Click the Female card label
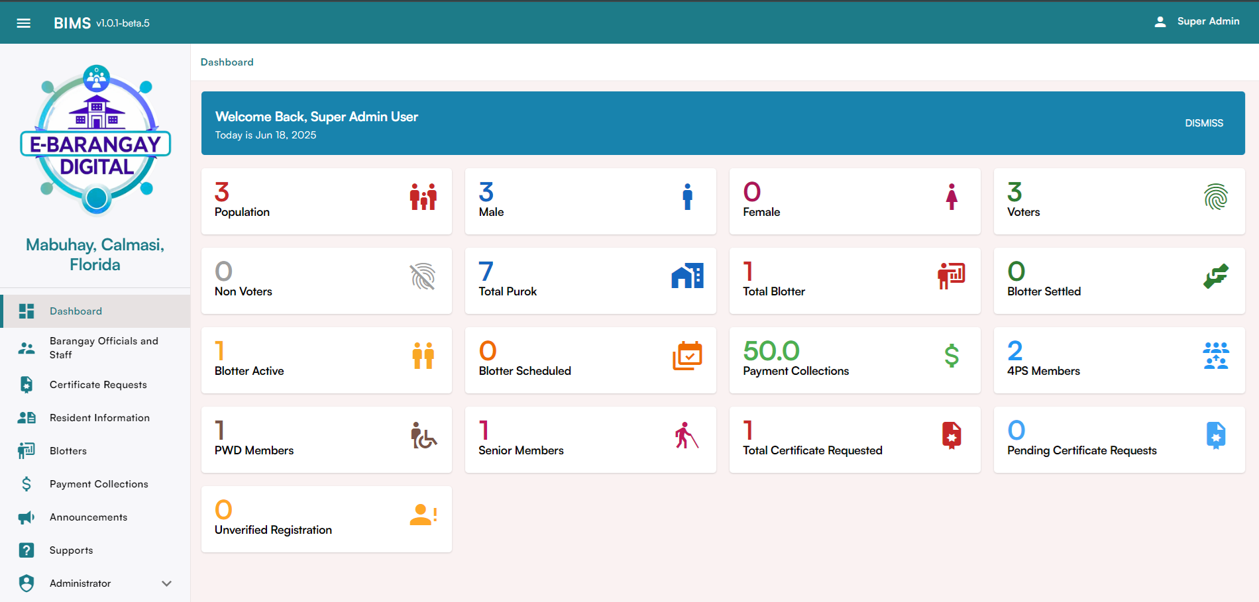Screen dimensions: 1259x602 tap(761, 212)
